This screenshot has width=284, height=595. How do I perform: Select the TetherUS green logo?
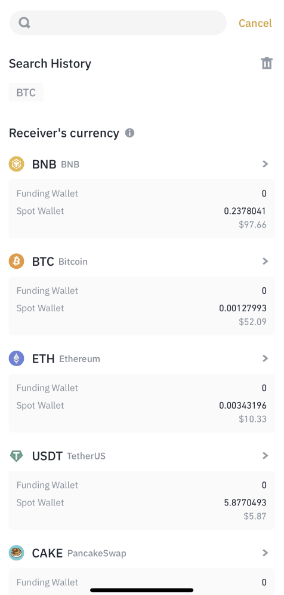tap(16, 455)
